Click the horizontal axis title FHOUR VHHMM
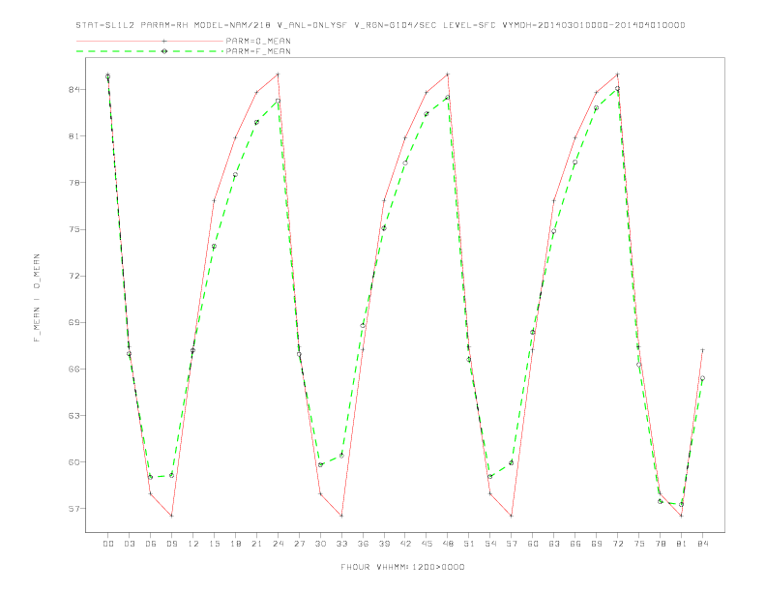 [x=402, y=567]
